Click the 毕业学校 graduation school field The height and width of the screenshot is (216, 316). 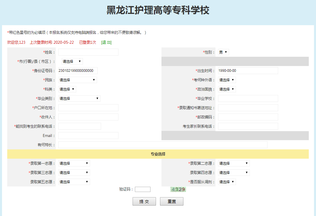click(248, 98)
